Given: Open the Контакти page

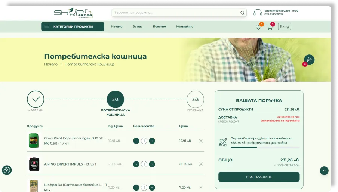Looking at the screenshot, I should 185,26.
